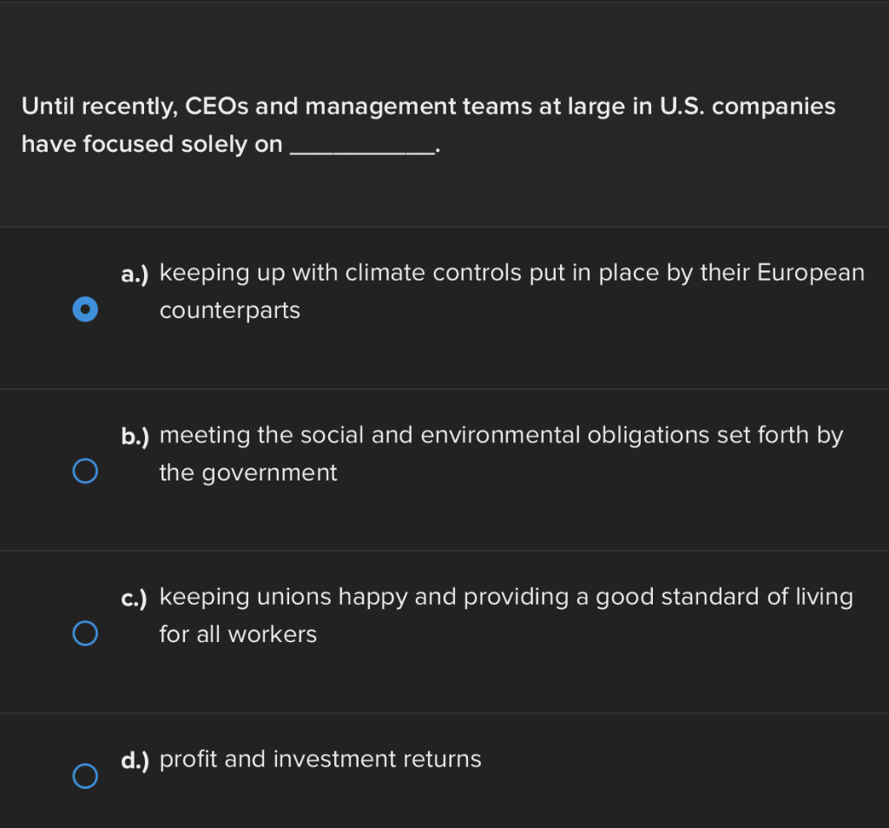889x828 pixels.
Task: Click the bold "c.)" option label
Action: 135,598
